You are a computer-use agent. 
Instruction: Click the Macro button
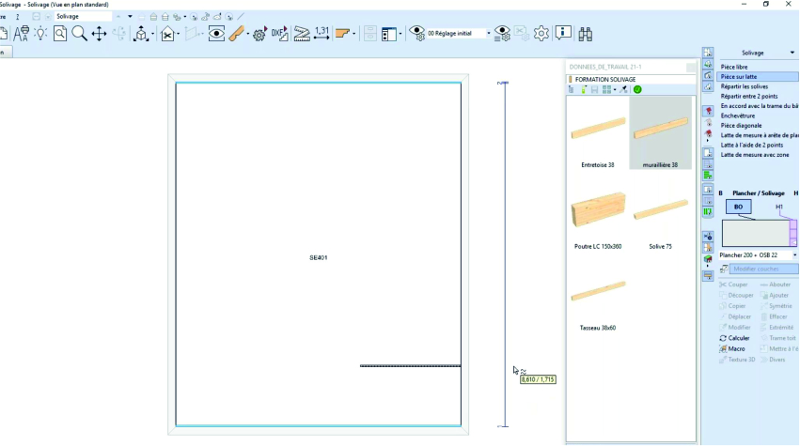(x=736, y=348)
